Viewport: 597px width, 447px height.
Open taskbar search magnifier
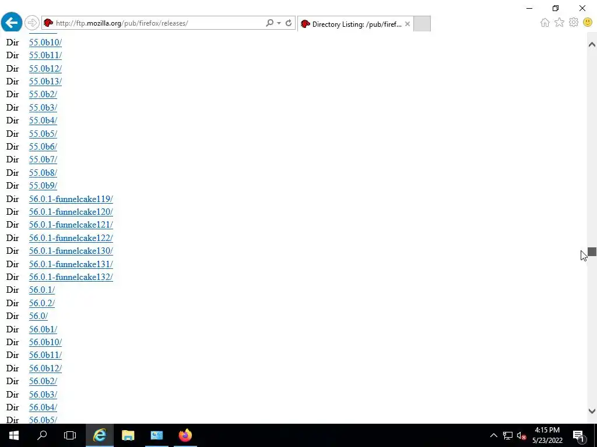coord(42,435)
